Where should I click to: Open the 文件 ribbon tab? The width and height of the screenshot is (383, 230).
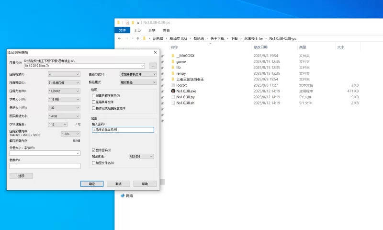pos(123,30)
